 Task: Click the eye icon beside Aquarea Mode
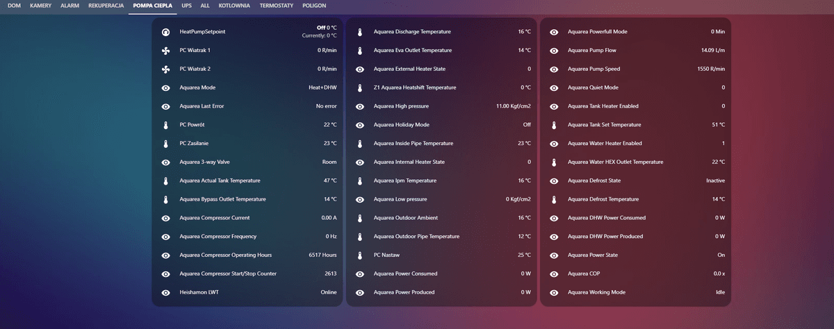pyautogui.click(x=165, y=88)
